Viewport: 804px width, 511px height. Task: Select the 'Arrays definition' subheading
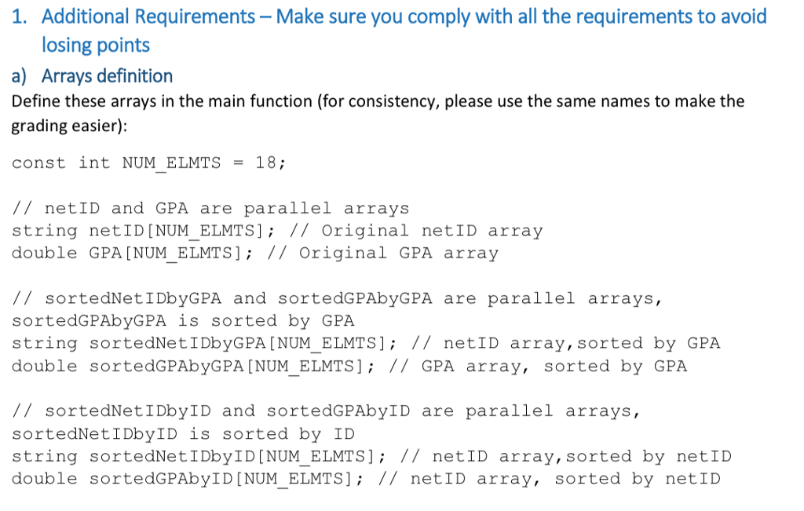(108, 75)
